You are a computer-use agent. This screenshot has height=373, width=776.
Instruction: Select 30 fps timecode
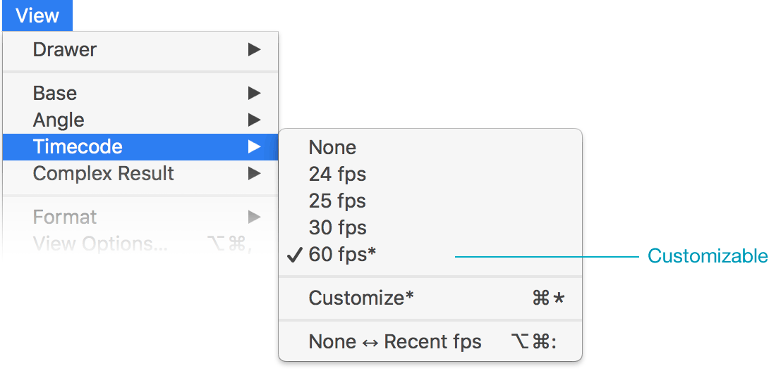click(x=430, y=228)
